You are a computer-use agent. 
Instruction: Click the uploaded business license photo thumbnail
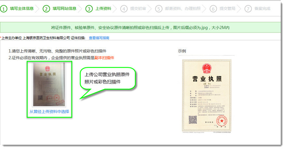[49, 84]
